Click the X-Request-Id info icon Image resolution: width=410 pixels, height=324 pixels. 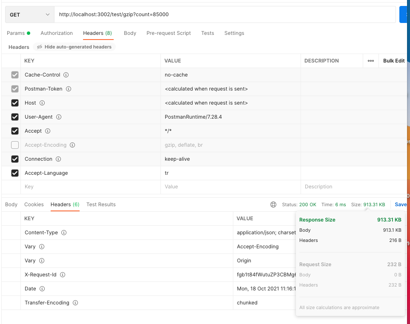(x=63, y=275)
